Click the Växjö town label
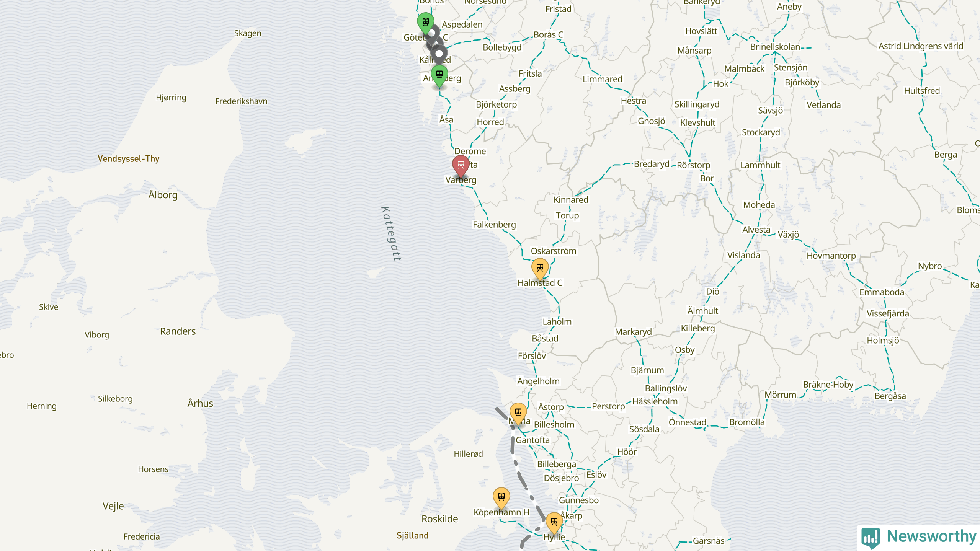 [x=788, y=235]
